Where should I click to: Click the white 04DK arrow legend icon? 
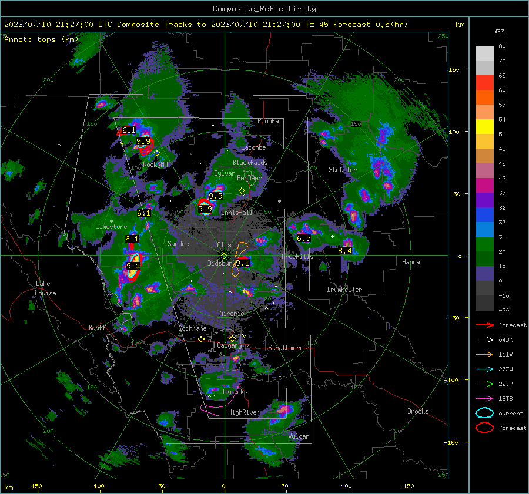(x=484, y=340)
